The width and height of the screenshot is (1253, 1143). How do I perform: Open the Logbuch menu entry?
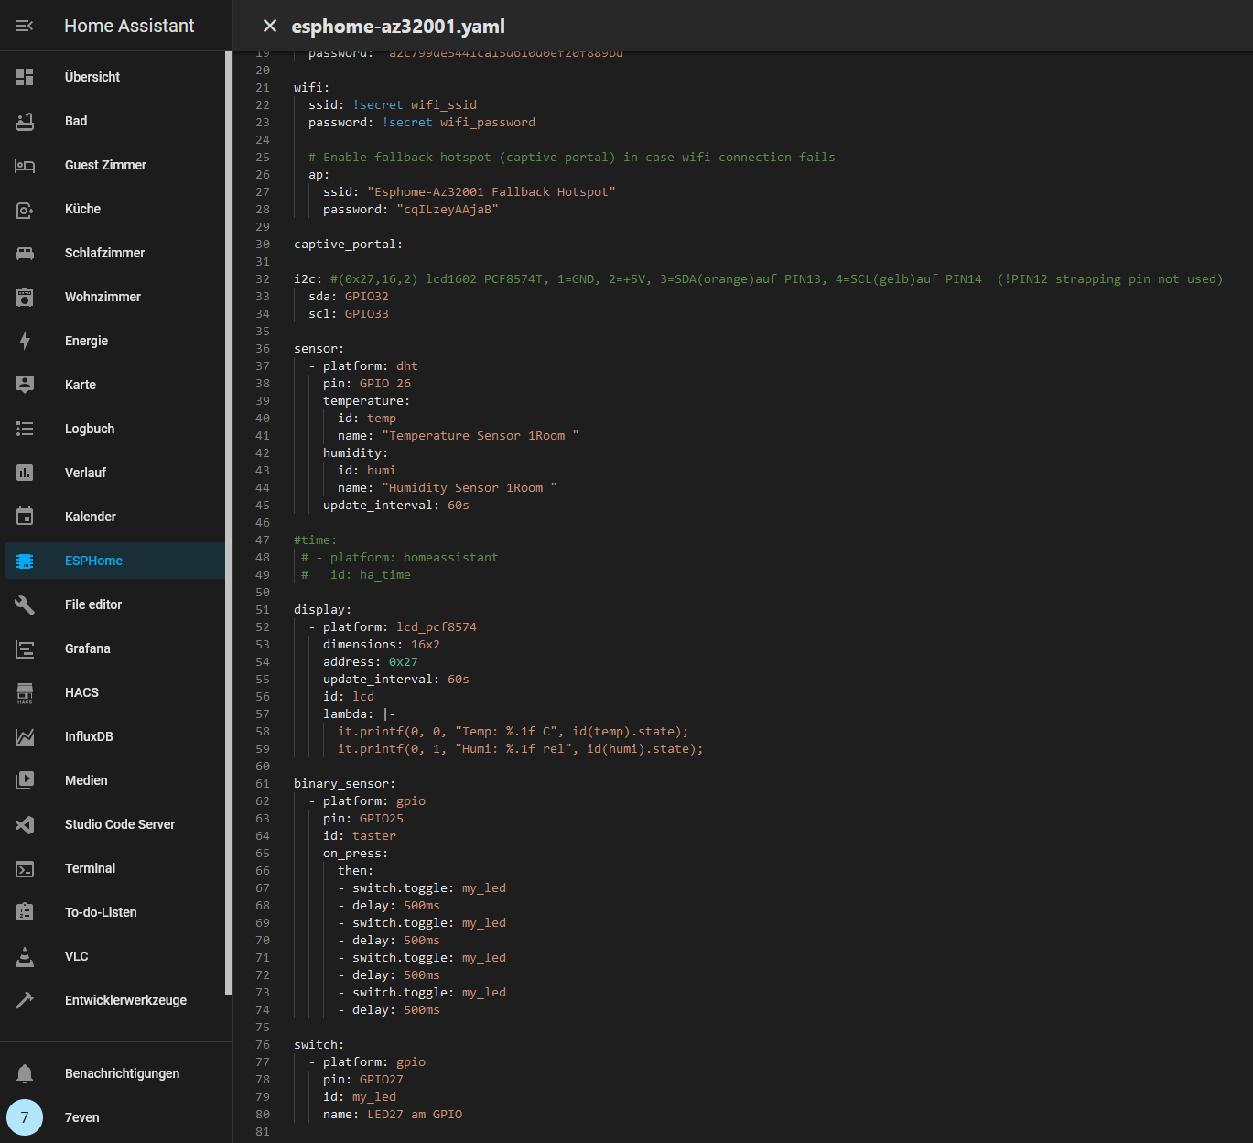pyautogui.click(x=114, y=429)
